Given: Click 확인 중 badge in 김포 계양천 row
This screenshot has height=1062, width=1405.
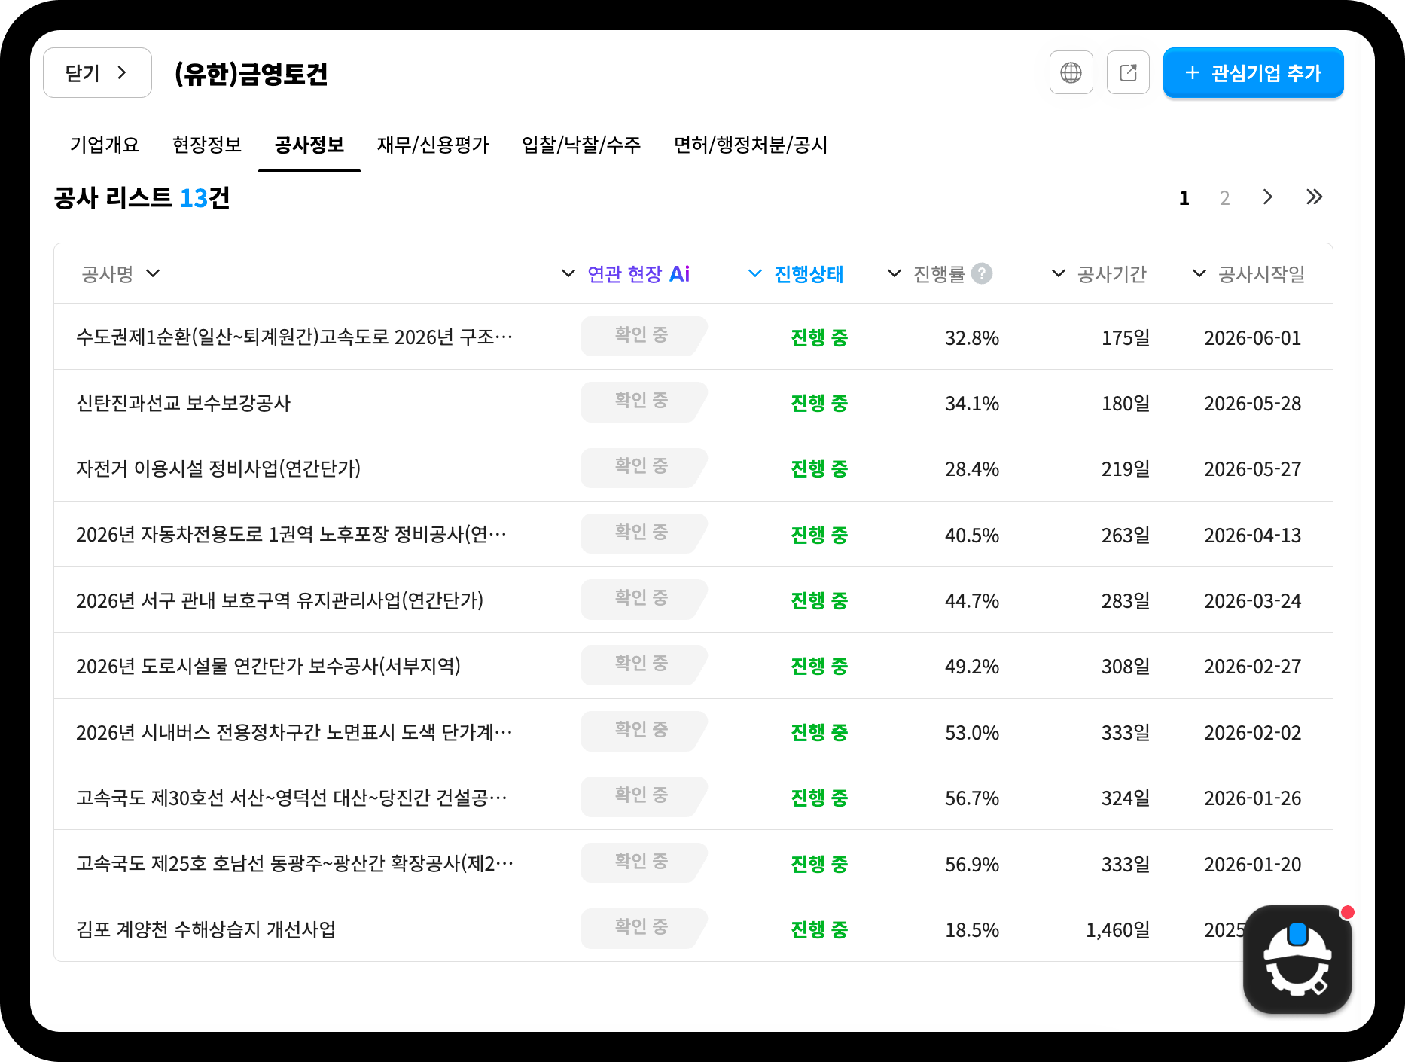Looking at the screenshot, I should pos(644,928).
